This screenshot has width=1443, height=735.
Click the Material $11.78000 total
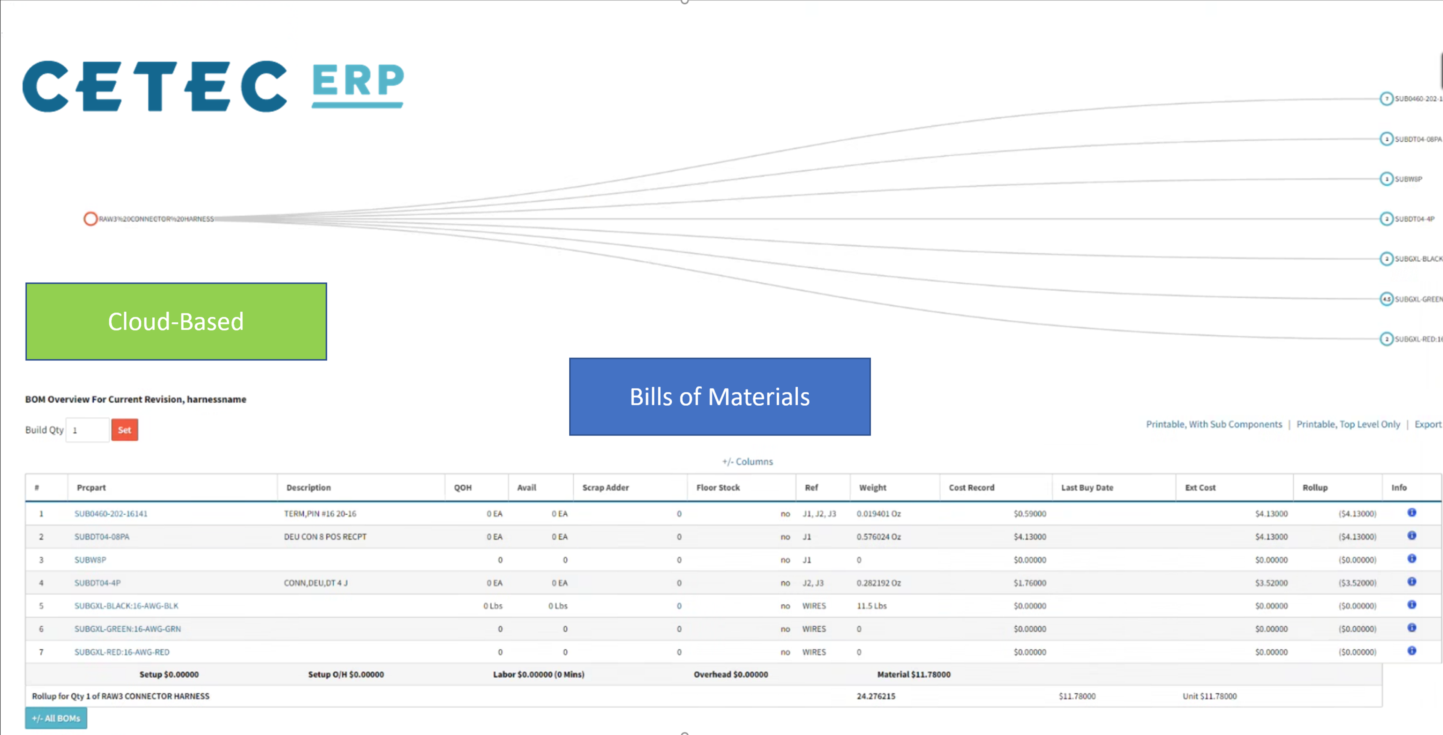[x=914, y=674]
